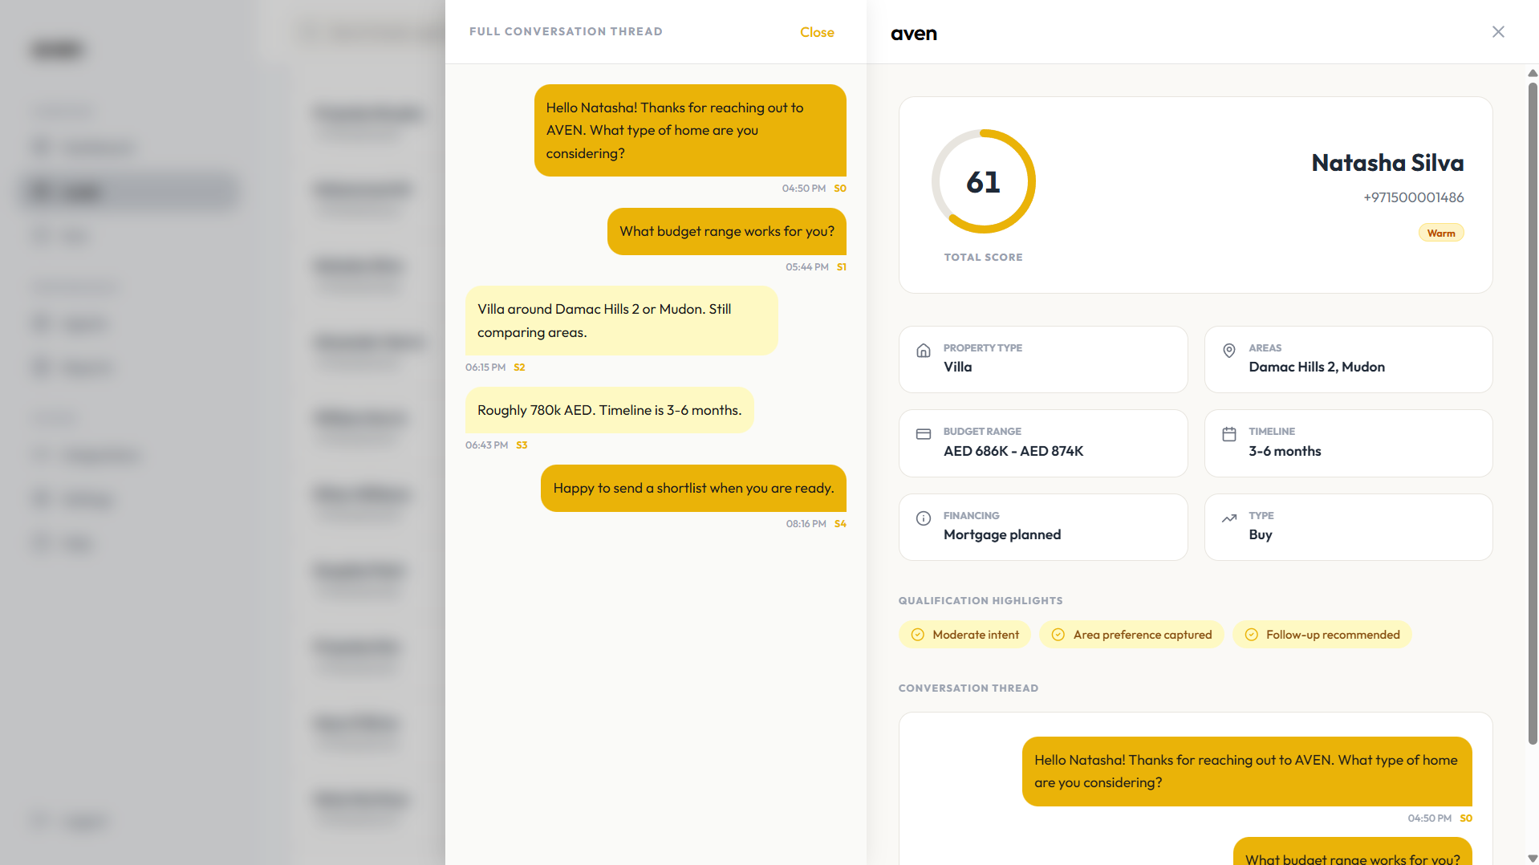This screenshot has height=865, width=1539.
Task: Click the location pin icon beside Areas
Action: click(1228, 351)
